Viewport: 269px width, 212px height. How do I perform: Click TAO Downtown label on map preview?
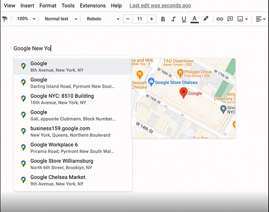178,61
